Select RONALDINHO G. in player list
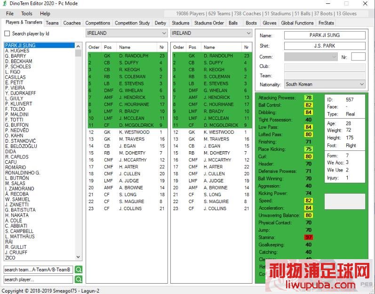The width and height of the screenshot is (375, 294). tap(23, 172)
